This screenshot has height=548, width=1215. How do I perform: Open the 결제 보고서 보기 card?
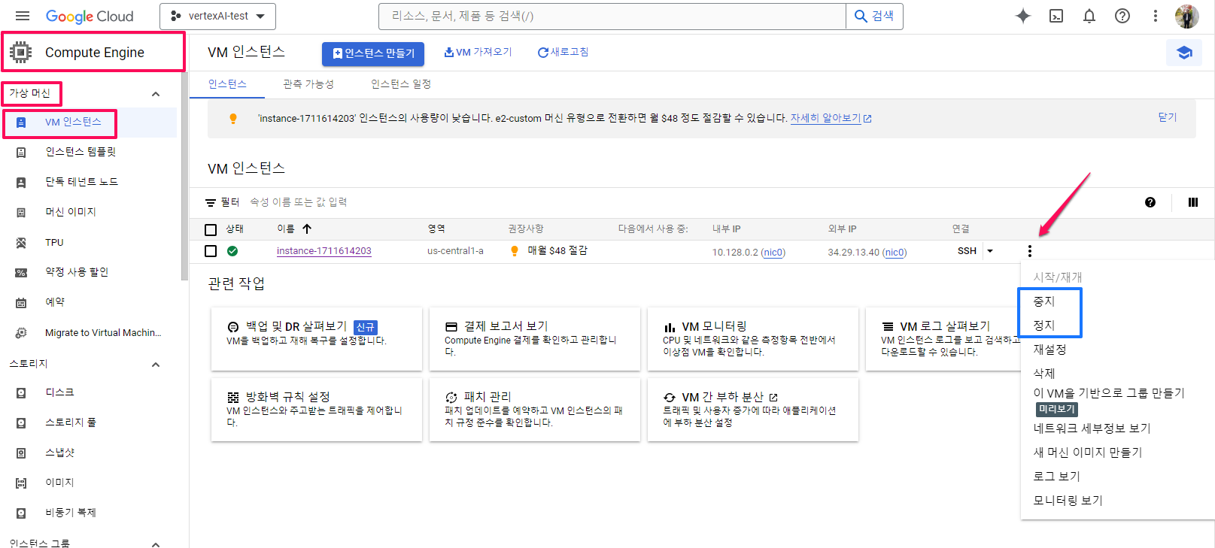[534, 339]
